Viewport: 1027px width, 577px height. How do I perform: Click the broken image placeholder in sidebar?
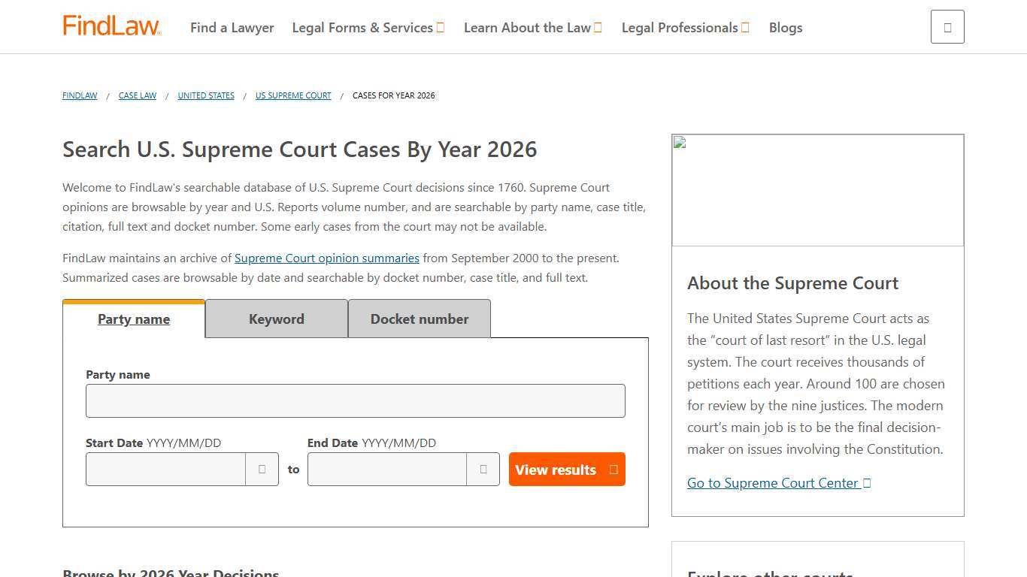(679, 141)
